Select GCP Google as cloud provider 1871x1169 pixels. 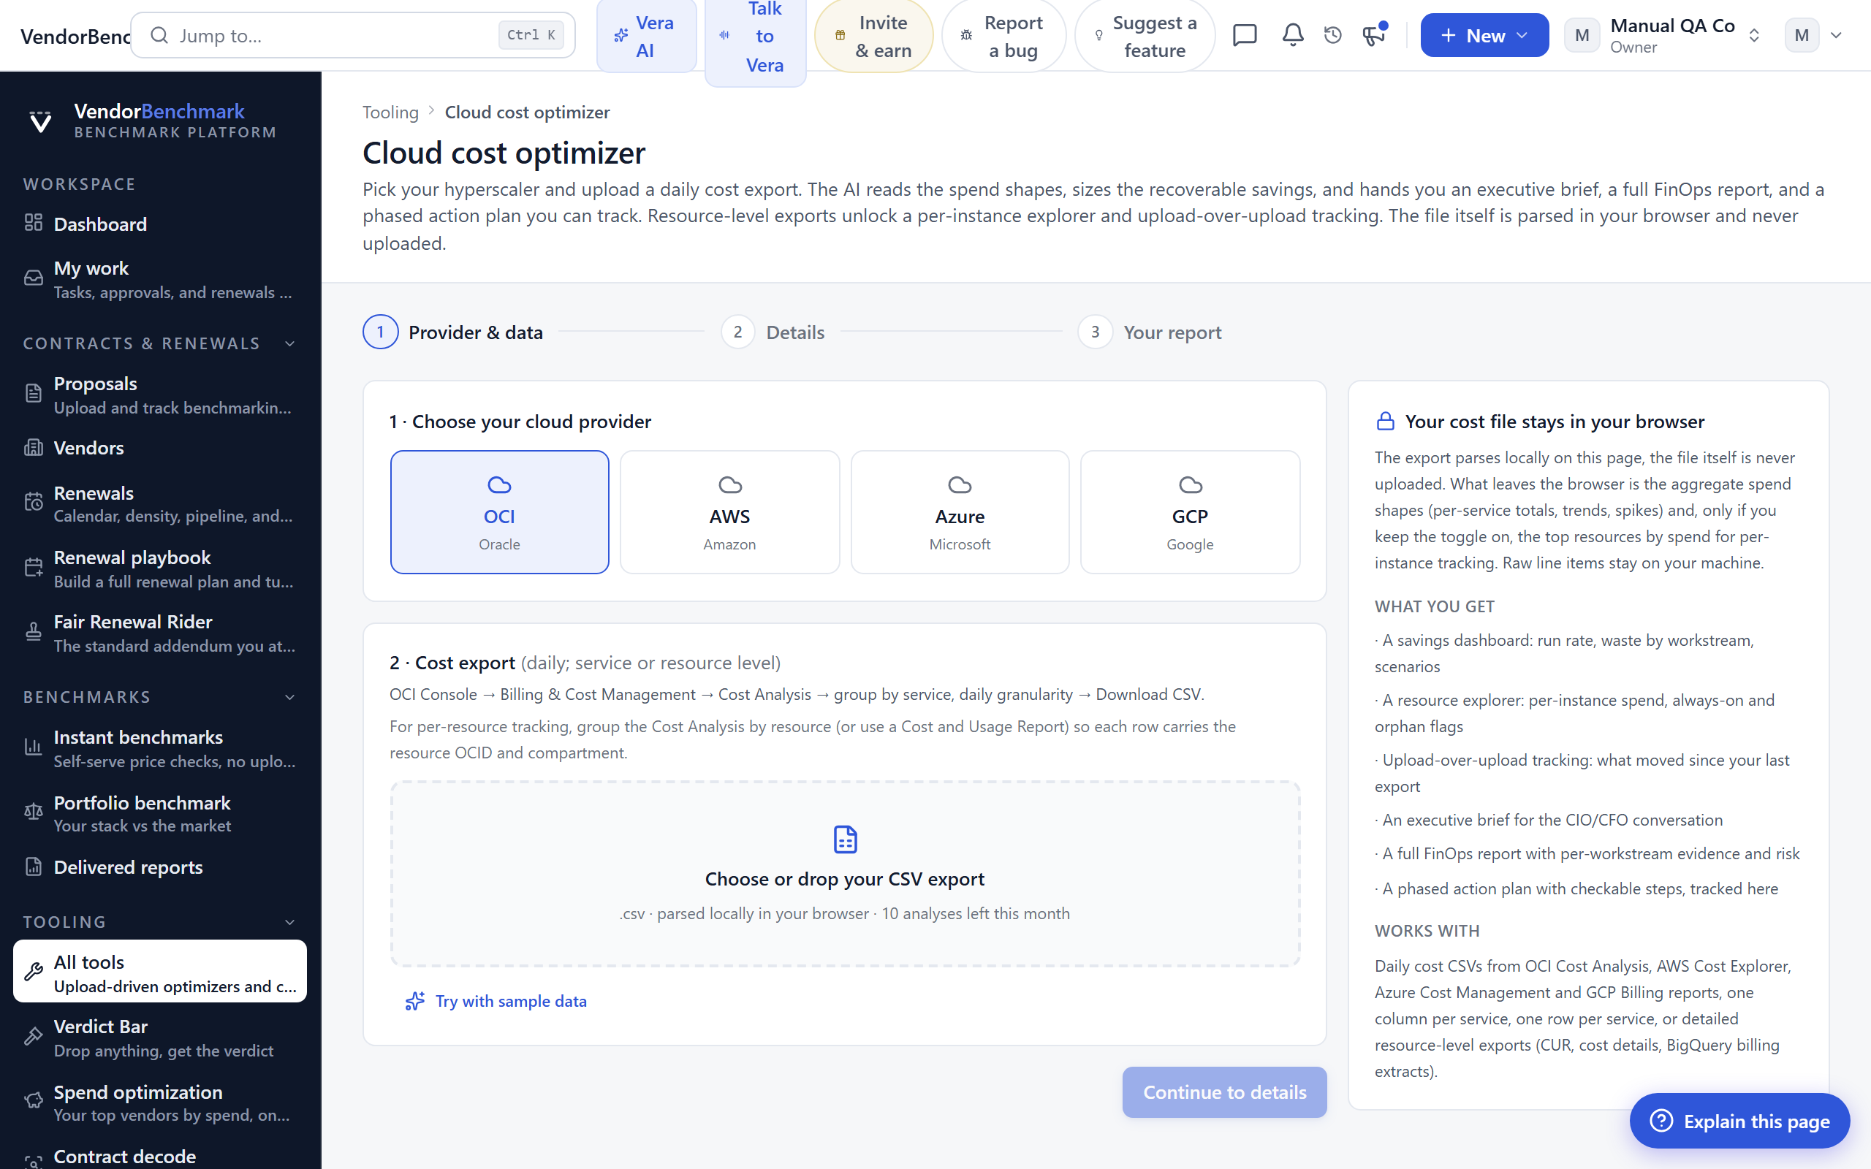tap(1190, 512)
